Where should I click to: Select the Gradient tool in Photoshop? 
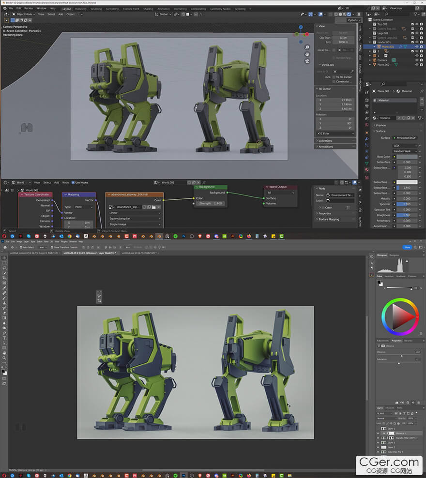click(x=4, y=318)
